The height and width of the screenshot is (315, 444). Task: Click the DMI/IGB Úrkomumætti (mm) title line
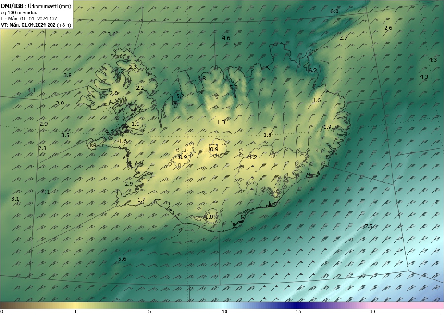[36, 7]
